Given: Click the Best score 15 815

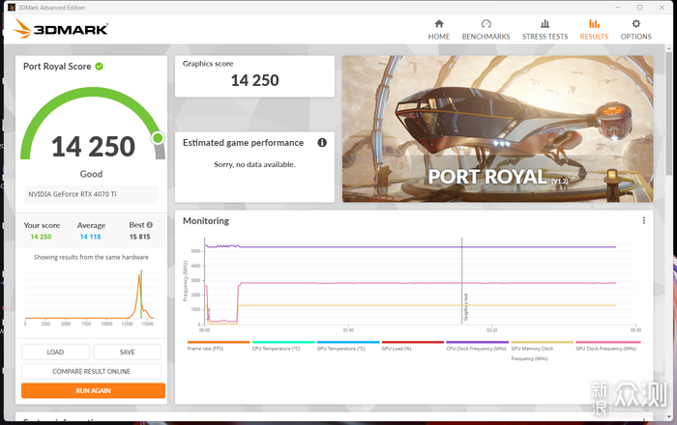Looking at the screenshot, I should 140,237.
